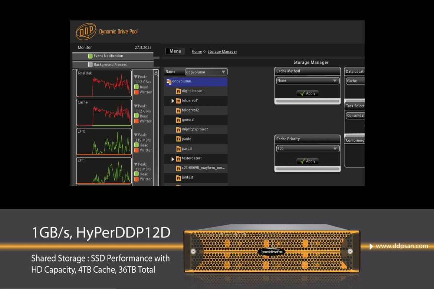Screen dimensions: 434x289
Task: Apply the Cache Method setting
Action: pyautogui.click(x=308, y=93)
